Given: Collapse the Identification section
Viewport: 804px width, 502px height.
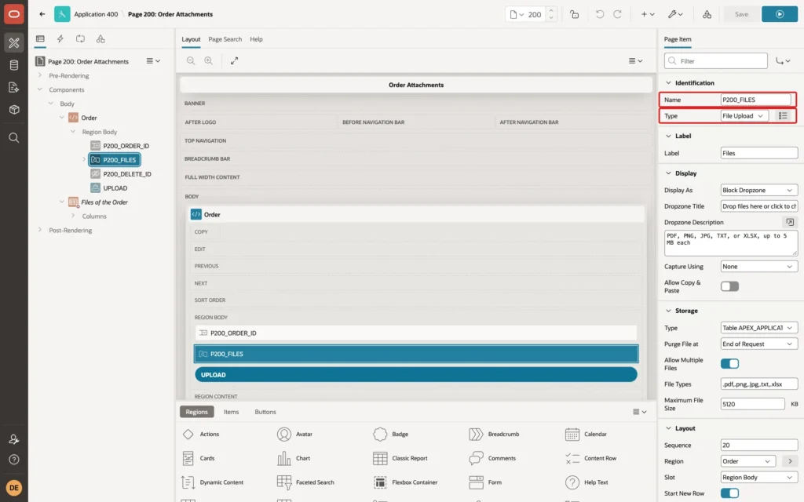Looking at the screenshot, I should pyautogui.click(x=668, y=82).
